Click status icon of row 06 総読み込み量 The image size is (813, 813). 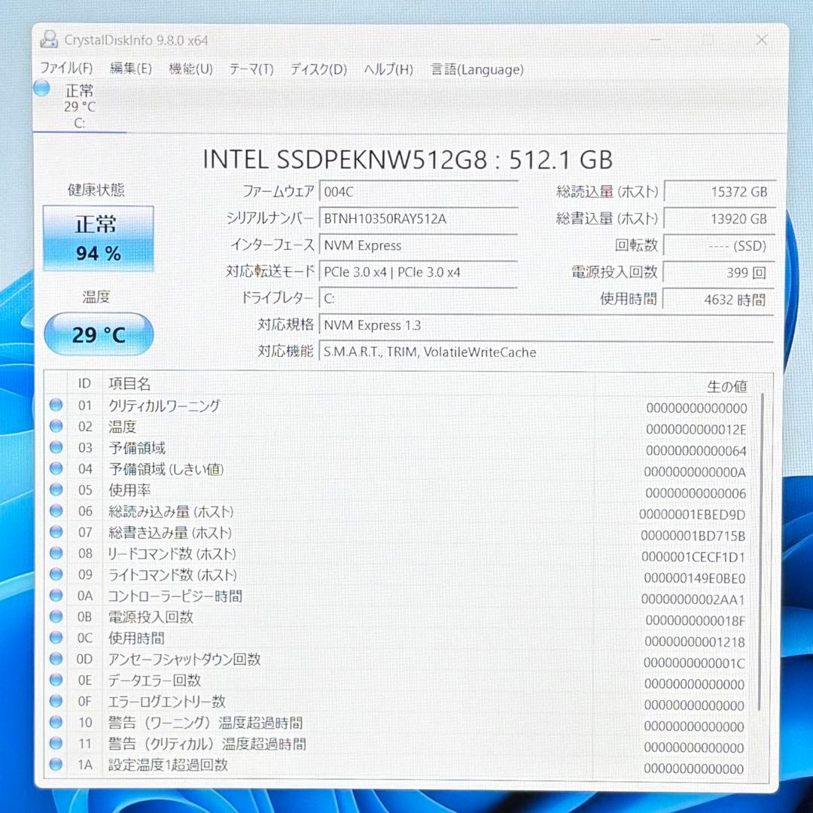(x=56, y=510)
